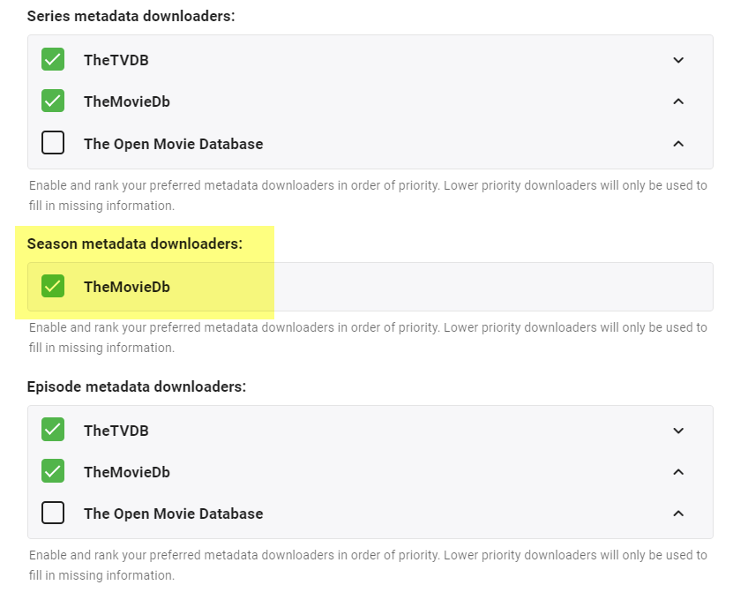Click The Open Movie Database Series label

pos(173,144)
